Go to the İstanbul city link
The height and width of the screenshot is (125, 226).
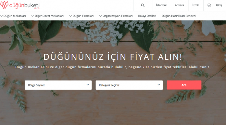(x=161, y=5)
